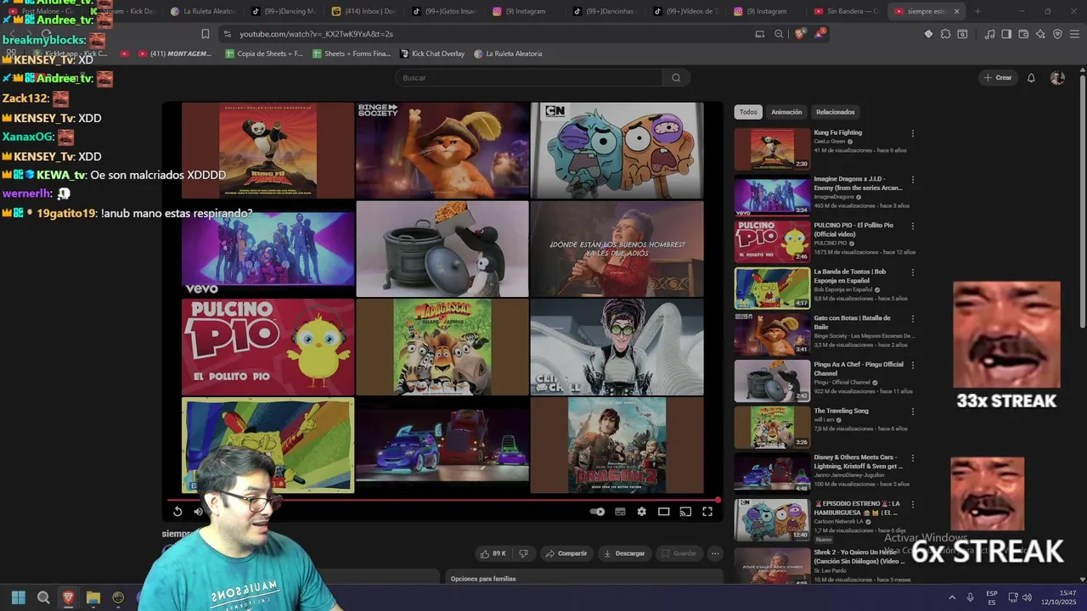Click the page vertical scrollbar
1087x611 pixels.
[1082, 204]
